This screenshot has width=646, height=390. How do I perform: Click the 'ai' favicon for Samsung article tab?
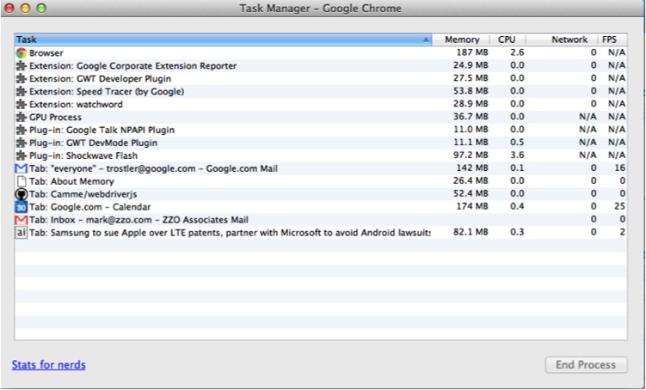point(22,233)
